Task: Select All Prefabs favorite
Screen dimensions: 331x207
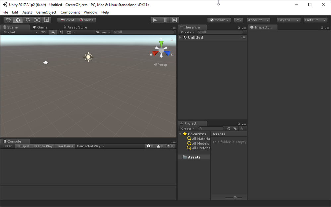Action: pos(198,148)
